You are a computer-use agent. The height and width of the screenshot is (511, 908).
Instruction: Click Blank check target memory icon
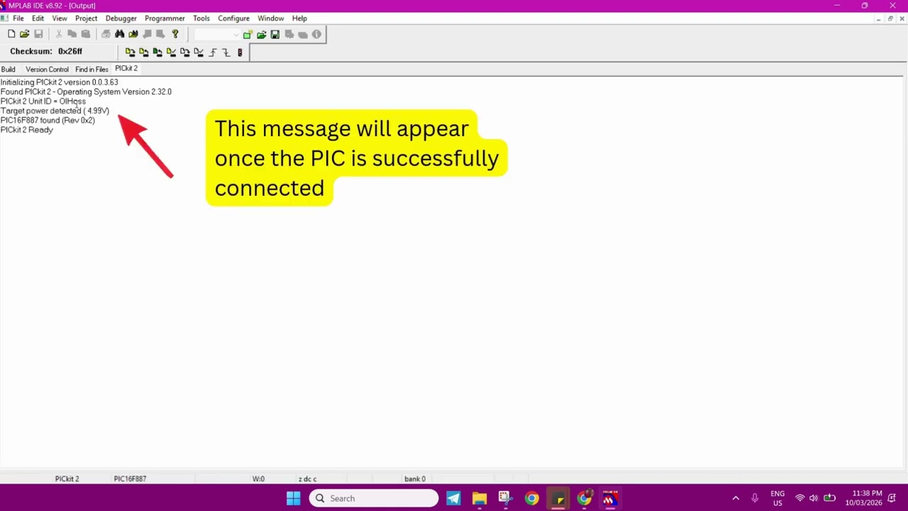click(199, 53)
